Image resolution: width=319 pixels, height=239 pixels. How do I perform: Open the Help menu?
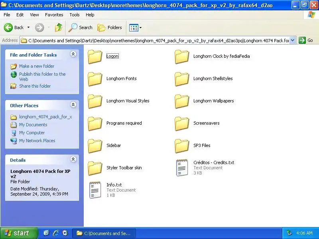coord(90,15)
